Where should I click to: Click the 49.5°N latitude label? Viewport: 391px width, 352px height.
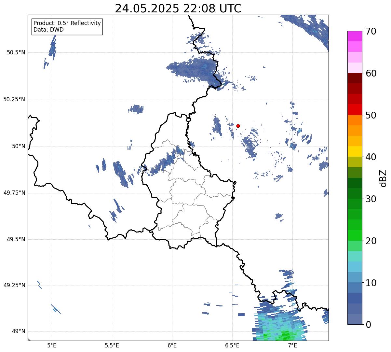coord(16,239)
